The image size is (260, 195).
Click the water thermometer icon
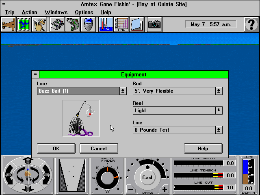(106, 24)
